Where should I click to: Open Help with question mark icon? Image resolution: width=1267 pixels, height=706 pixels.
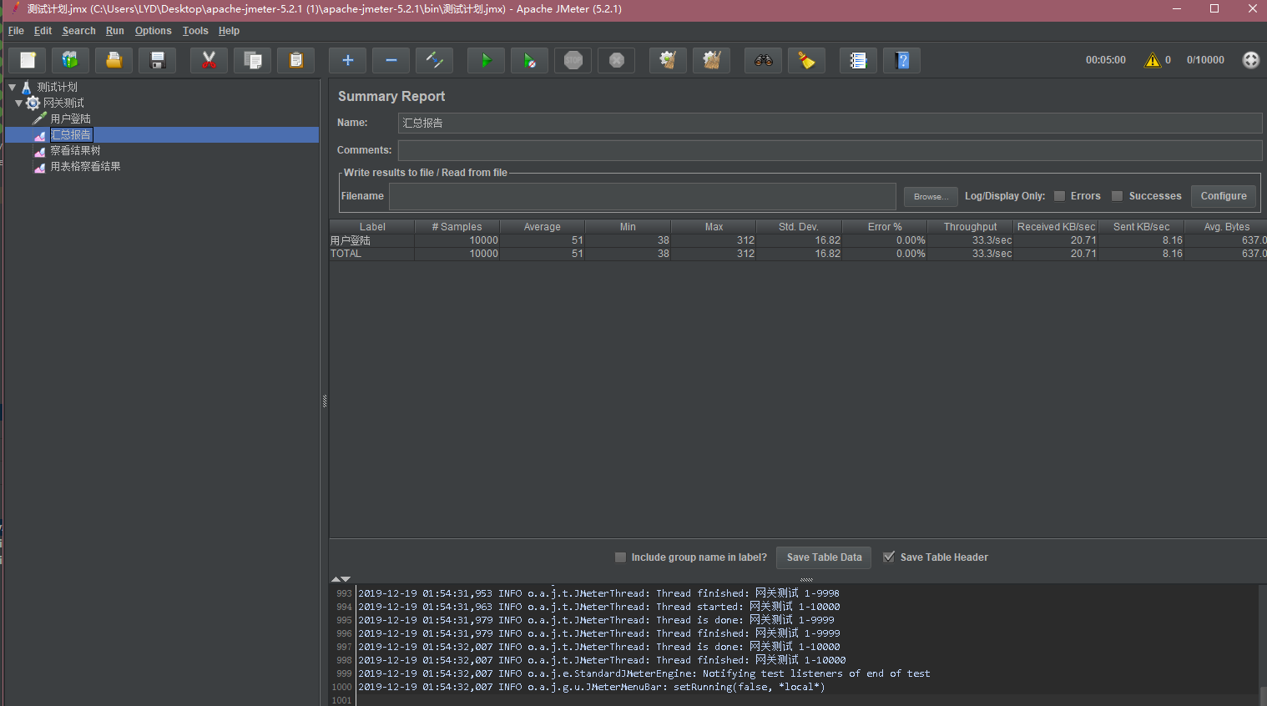902,60
